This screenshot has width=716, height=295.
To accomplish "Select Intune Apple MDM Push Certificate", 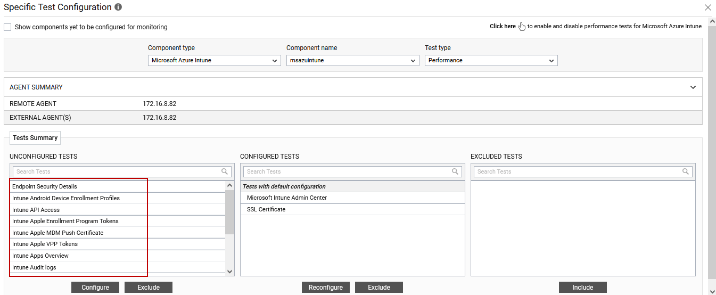I will click(118, 233).
